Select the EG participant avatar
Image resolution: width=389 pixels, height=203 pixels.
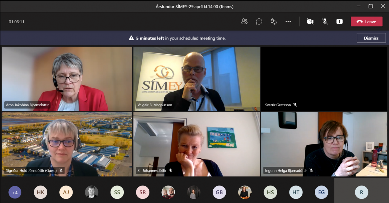[x=321, y=192]
